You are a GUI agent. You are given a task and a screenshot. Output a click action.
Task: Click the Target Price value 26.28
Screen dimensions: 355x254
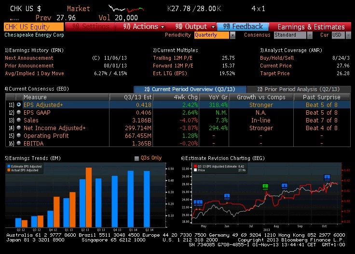[x=343, y=73]
